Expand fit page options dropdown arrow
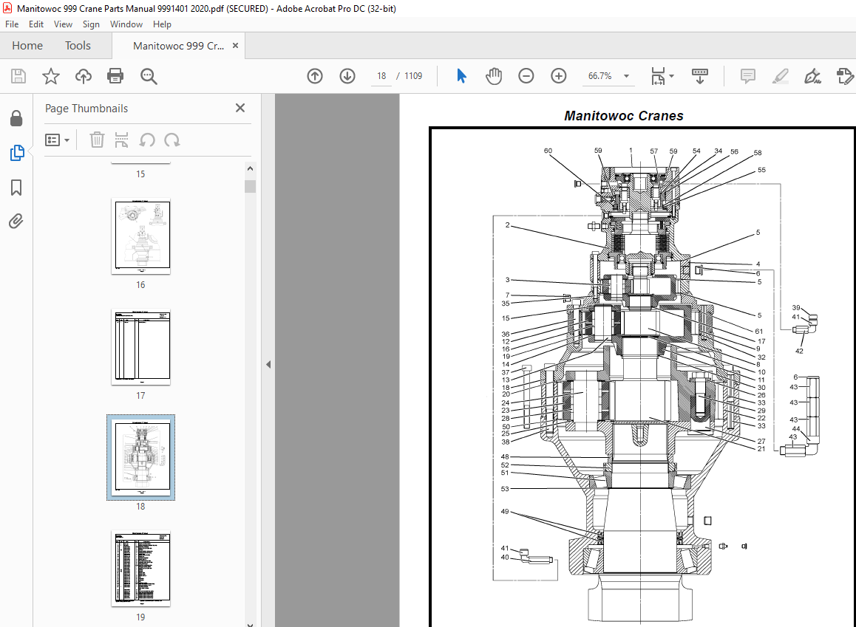The image size is (856, 627). click(x=671, y=76)
